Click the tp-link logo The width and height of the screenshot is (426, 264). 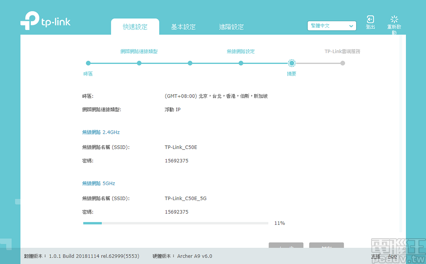point(45,20)
